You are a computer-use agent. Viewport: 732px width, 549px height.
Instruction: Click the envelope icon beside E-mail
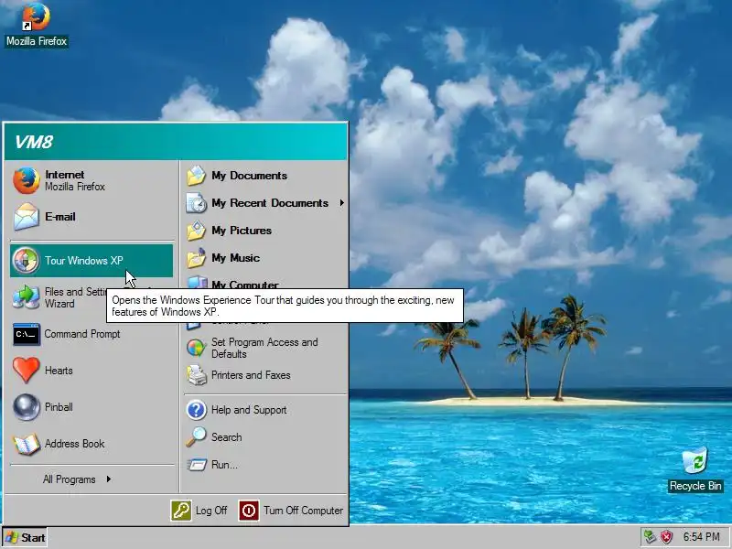tap(26, 217)
